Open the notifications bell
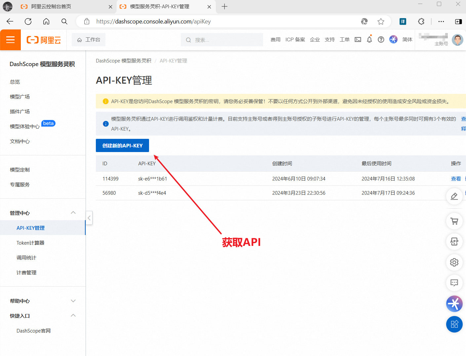The image size is (466, 356). (x=369, y=40)
